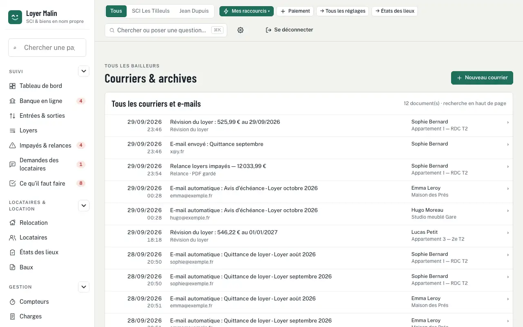Click the hugo@exemple.fr address
The width and height of the screenshot is (523, 327).
(190, 218)
